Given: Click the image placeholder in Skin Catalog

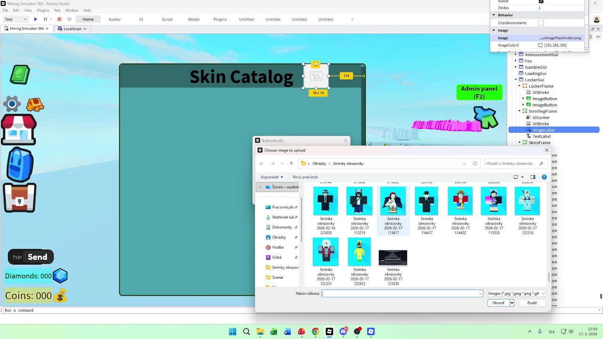Looking at the screenshot, I should 316,76.
